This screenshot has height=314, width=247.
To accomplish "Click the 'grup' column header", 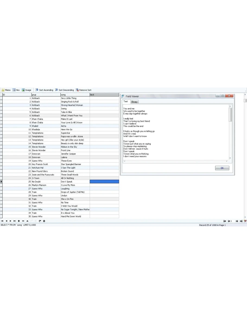I will [x=46, y=95].
